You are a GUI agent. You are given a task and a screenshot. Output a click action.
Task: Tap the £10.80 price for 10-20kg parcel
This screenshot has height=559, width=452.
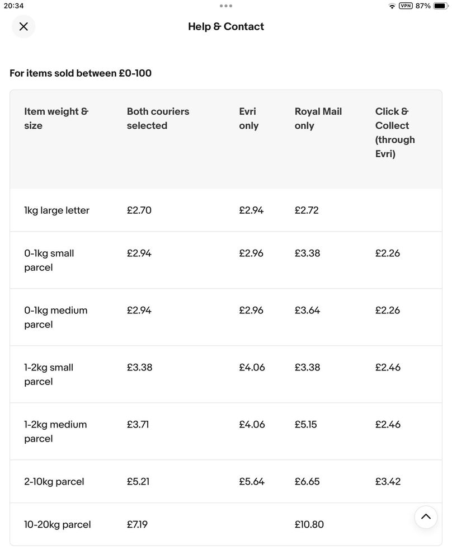tap(309, 524)
